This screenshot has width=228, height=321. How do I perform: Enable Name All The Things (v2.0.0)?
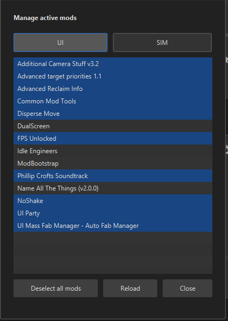(113, 188)
